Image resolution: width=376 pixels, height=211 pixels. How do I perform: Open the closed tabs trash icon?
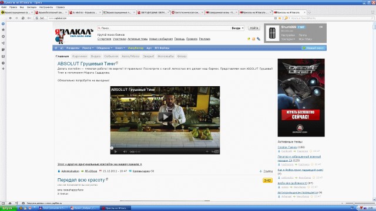pos(372,12)
